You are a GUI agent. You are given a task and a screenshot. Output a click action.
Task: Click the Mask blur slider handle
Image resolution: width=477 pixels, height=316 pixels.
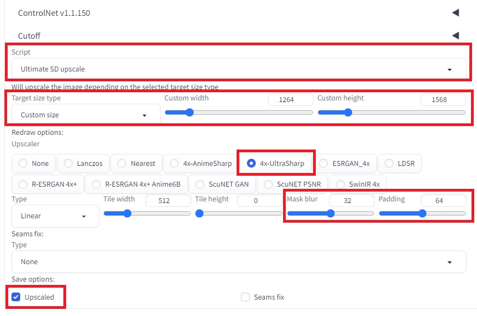pos(331,213)
